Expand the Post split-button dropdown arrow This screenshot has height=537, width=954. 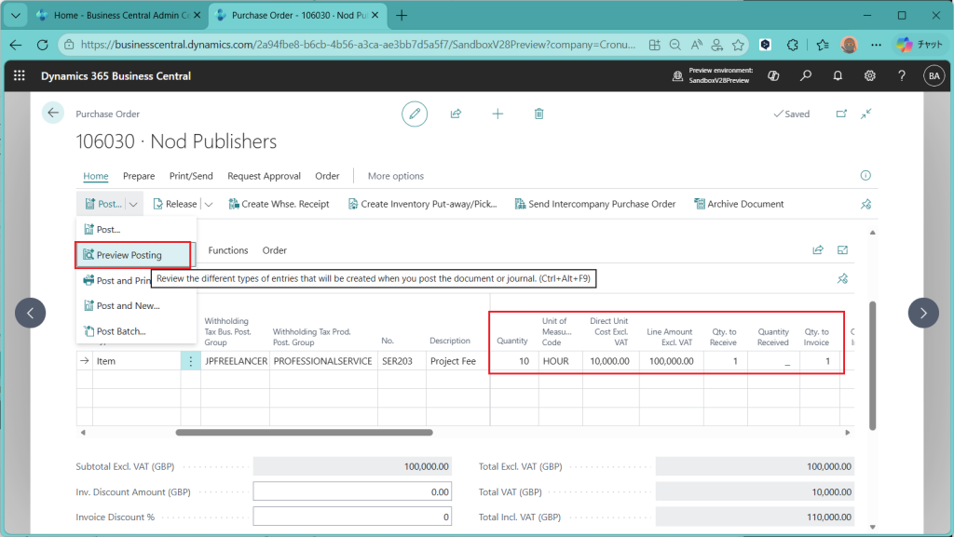click(134, 204)
